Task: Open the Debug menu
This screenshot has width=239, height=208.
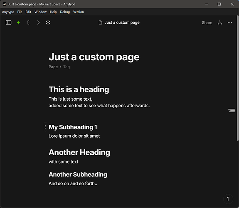Action: [65, 12]
